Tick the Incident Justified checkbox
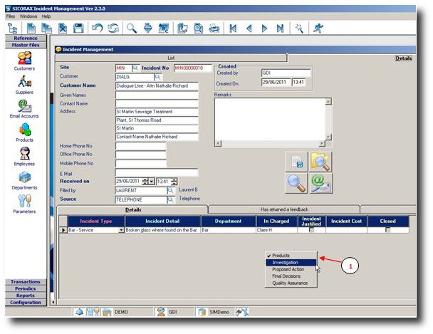This screenshot has height=334, width=433. [311, 230]
